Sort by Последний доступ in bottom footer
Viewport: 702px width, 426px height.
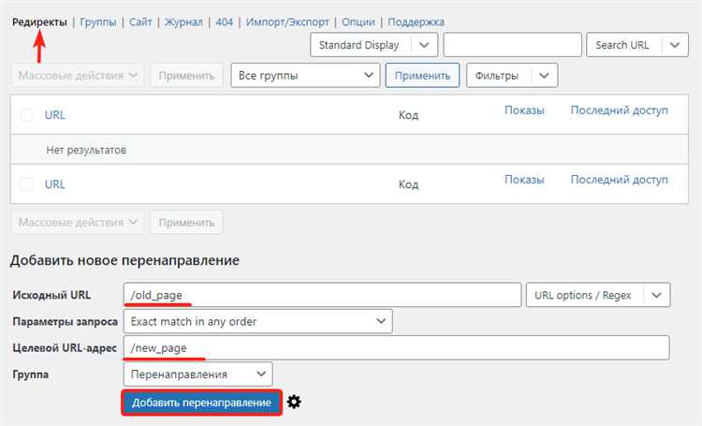pos(620,179)
